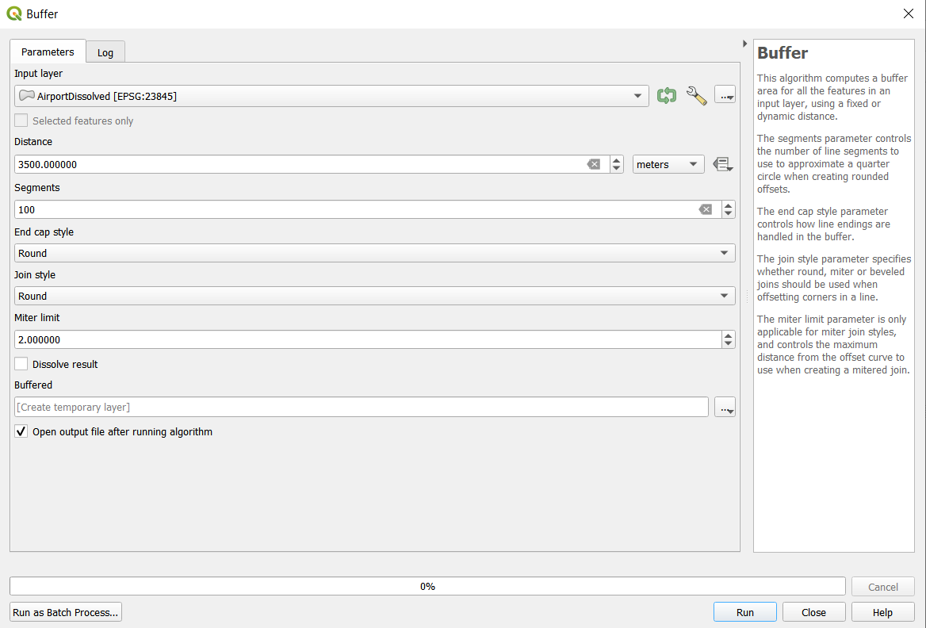926x628 pixels.
Task: Uncheck Open output file after running algorithm
Action: click(21, 432)
